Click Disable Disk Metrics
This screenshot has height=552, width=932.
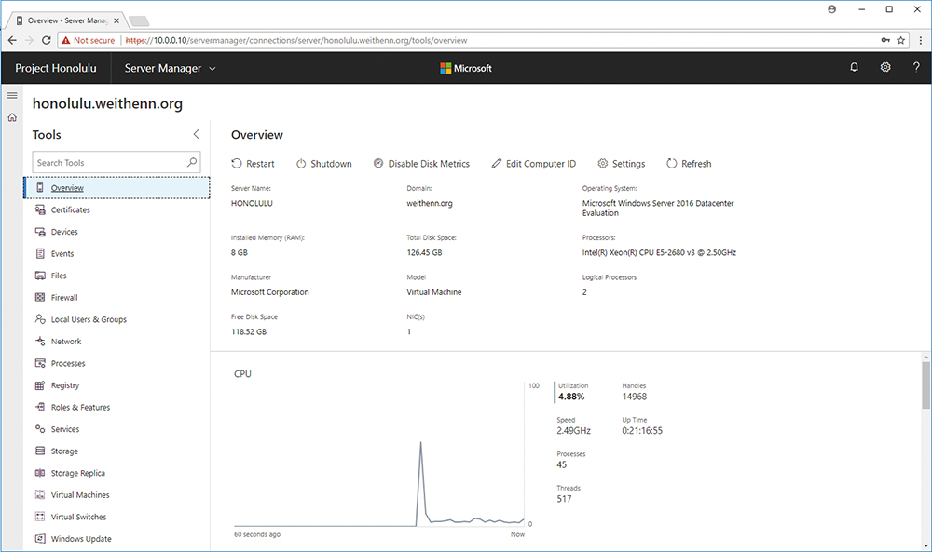coord(421,164)
